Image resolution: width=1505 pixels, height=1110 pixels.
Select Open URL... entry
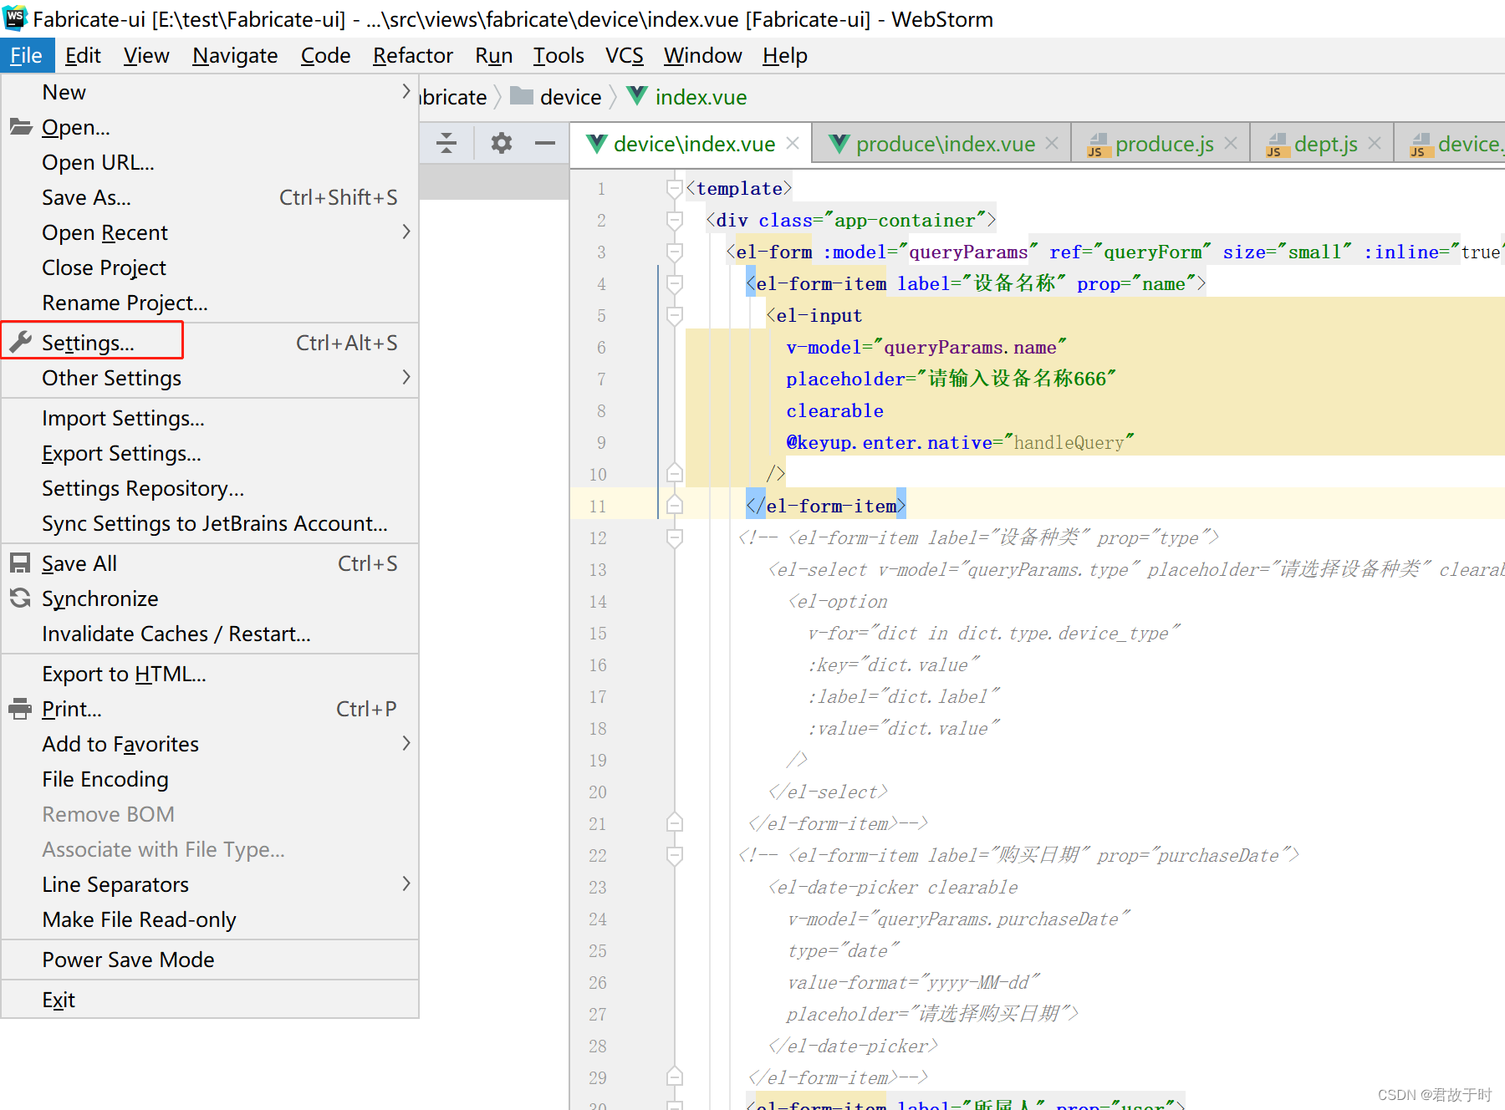click(209, 162)
